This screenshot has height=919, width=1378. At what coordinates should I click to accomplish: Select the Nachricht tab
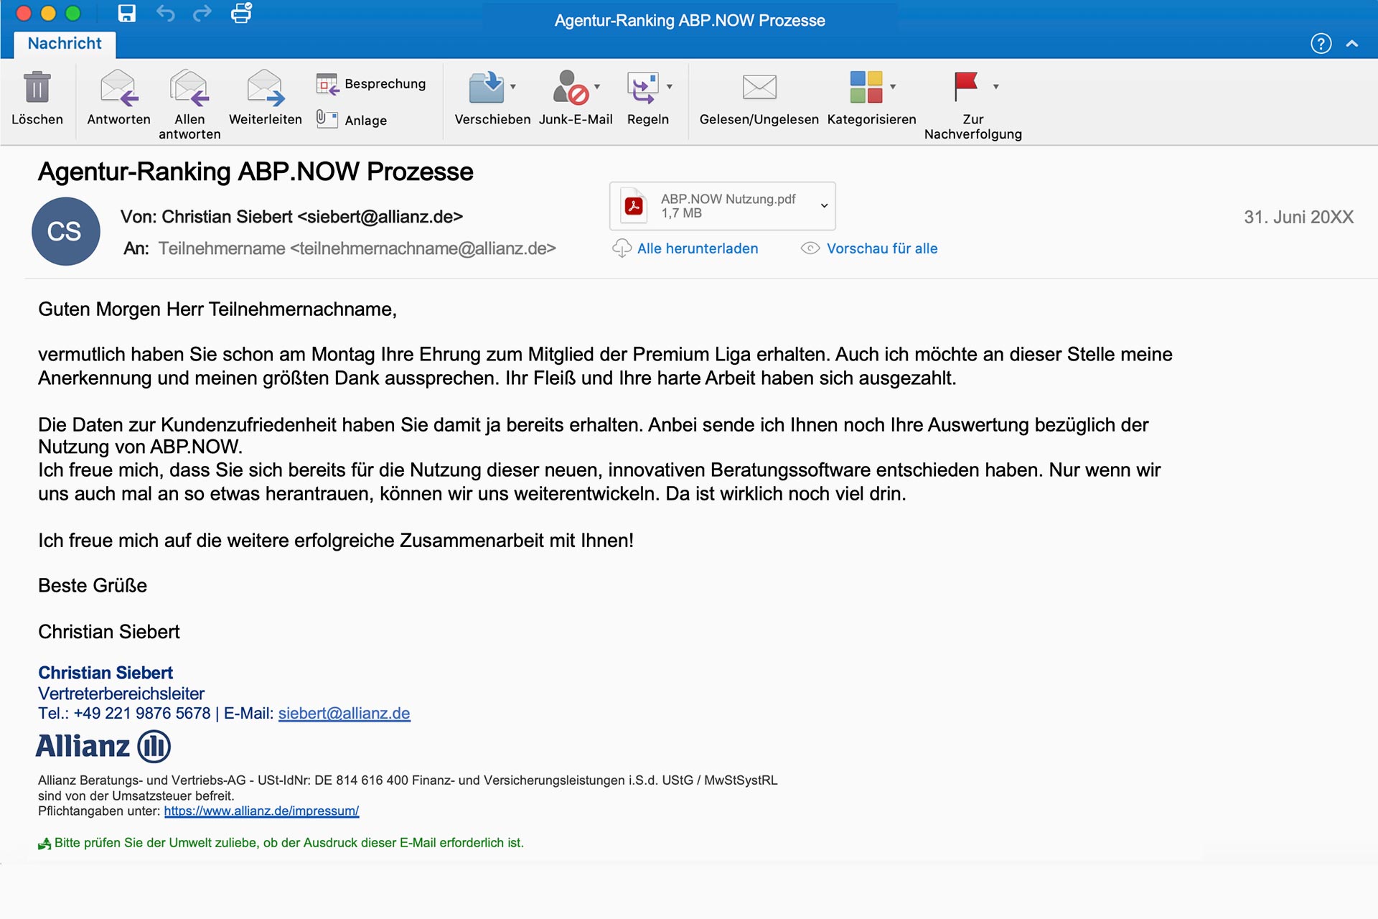coord(65,44)
